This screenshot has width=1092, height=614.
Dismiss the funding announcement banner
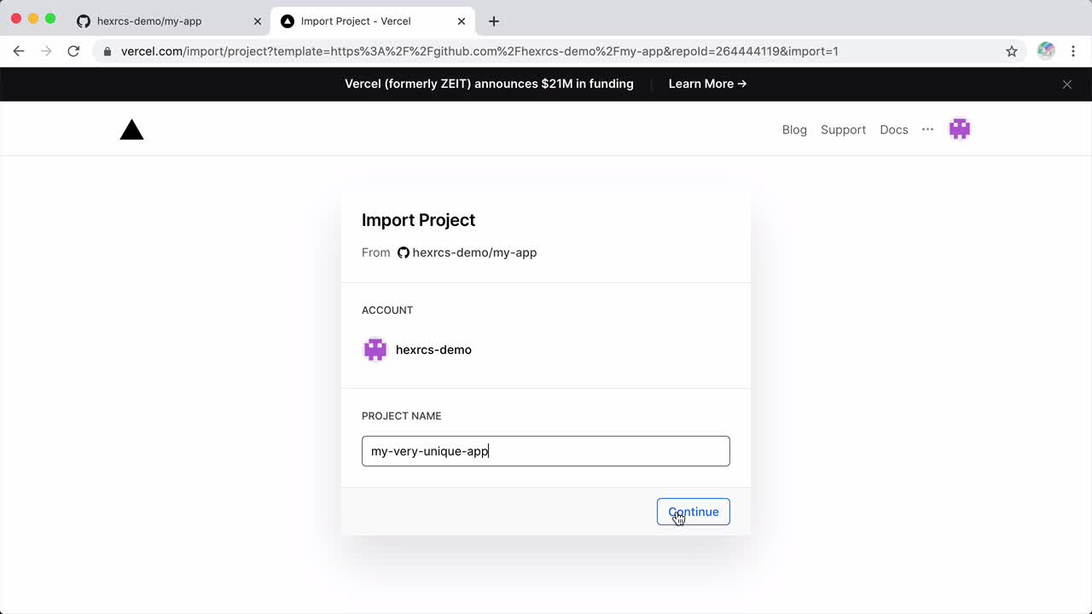(x=1066, y=84)
